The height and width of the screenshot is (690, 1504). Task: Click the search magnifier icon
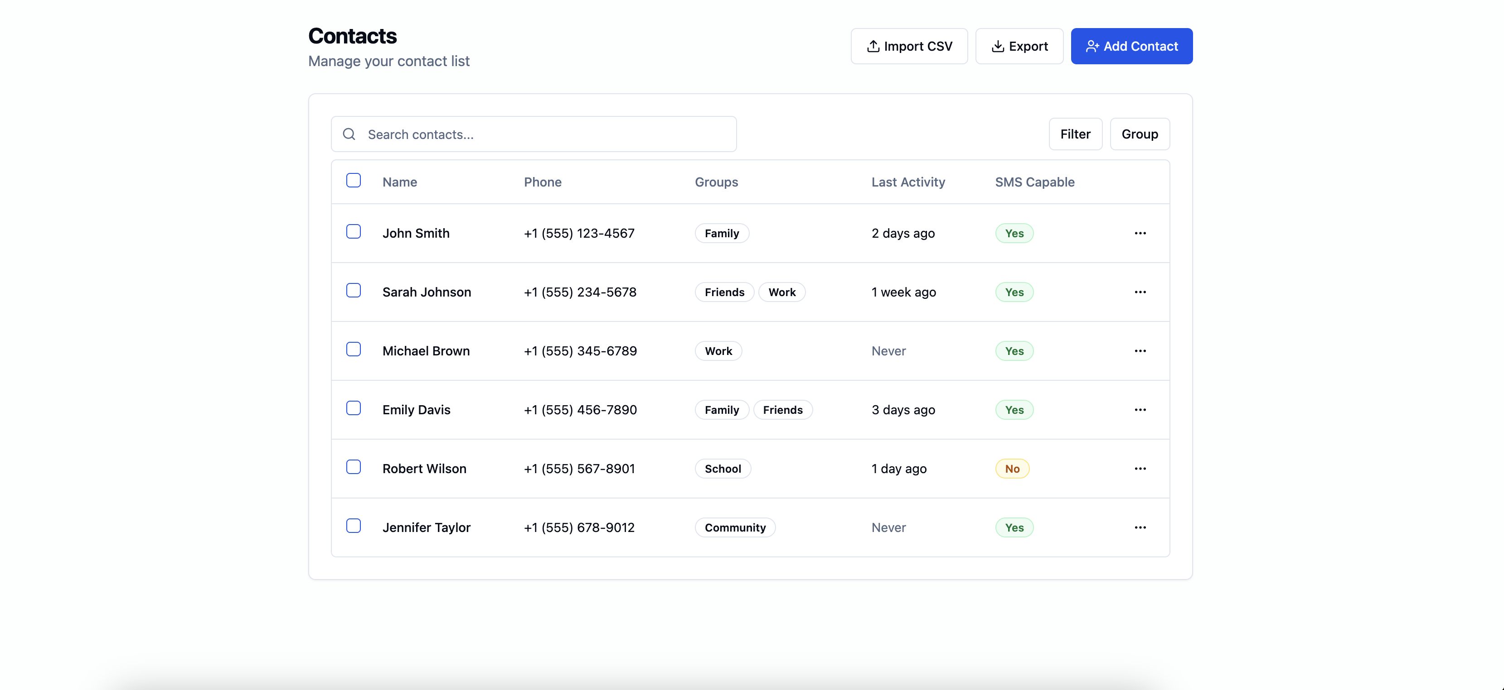[x=349, y=134]
